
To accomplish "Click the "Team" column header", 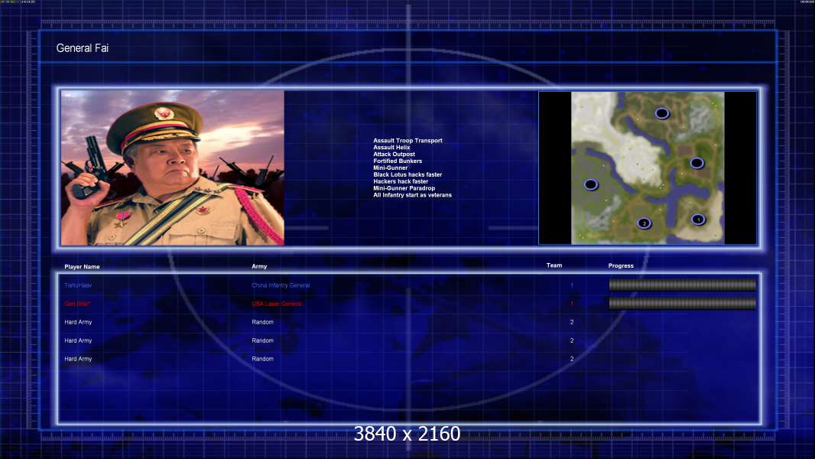I will pyautogui.click(x=554, y=265).
